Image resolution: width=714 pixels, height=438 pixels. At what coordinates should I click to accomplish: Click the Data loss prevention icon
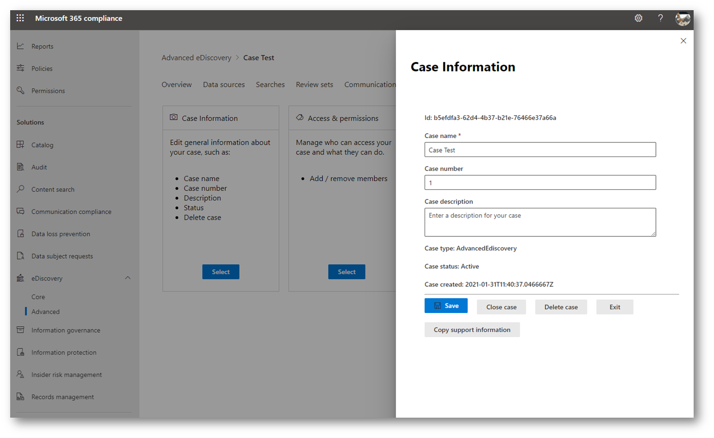[x=20, y=234]
